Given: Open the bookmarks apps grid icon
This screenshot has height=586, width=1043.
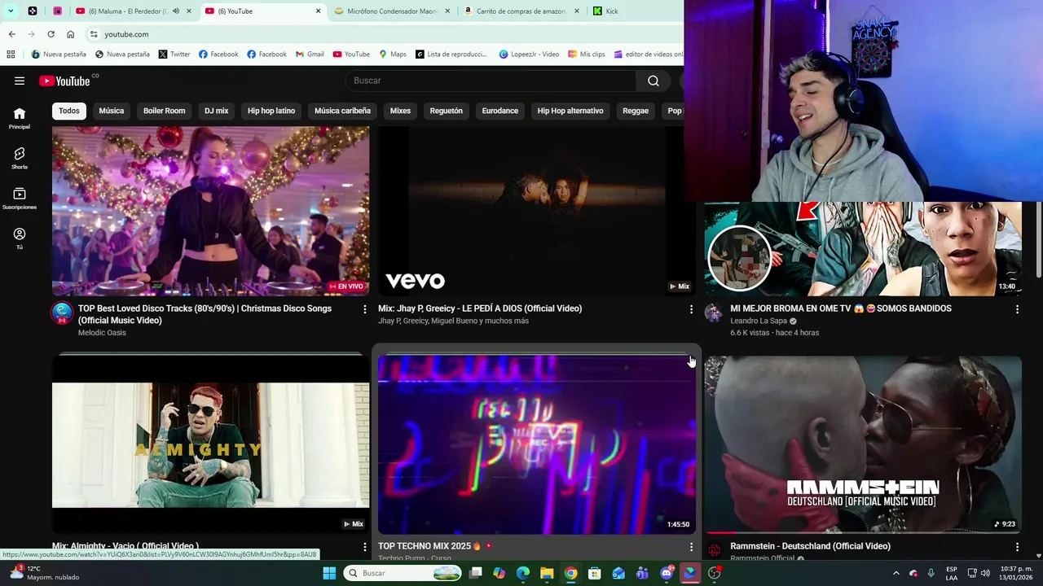Looking at the screenshot, I should tap(11, 55).
